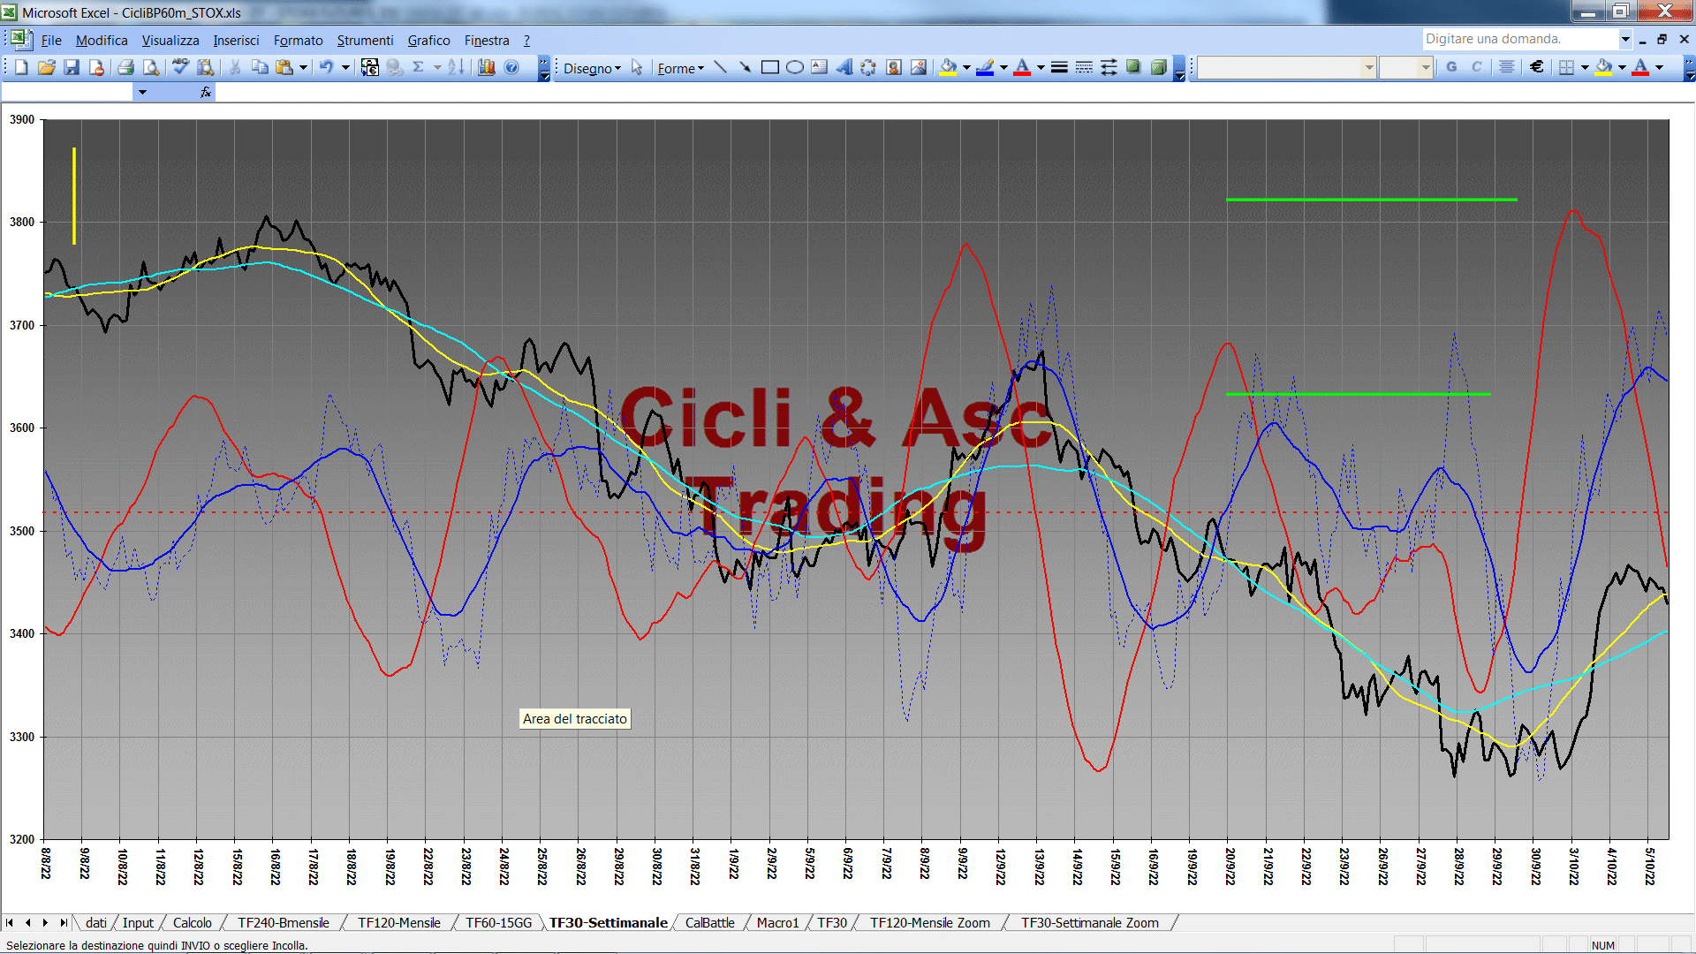
Task: Expand the AutoSum functions arrow
Action: click(x=436, y=67)
